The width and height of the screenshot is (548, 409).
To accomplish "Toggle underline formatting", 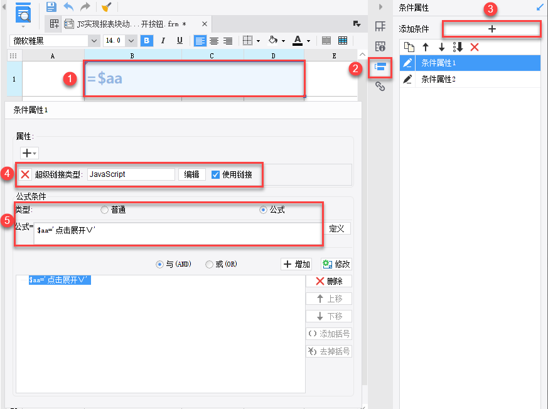I will coord(180,41).
